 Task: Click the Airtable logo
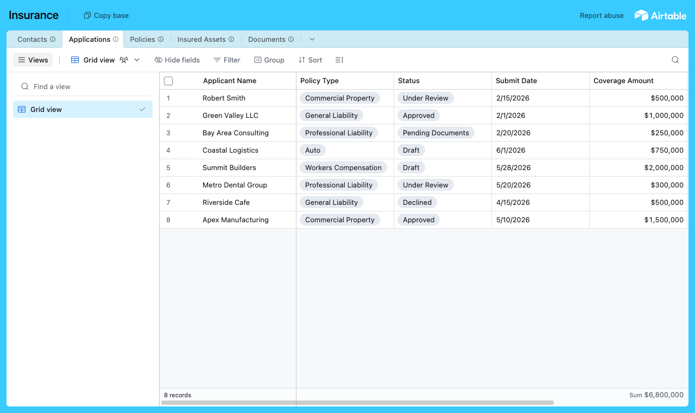coord(660,15)
